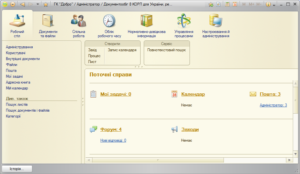This screenshot has height=174, width=300.
Task: Click the M+ memory button
Action: [x=251, y=4]
